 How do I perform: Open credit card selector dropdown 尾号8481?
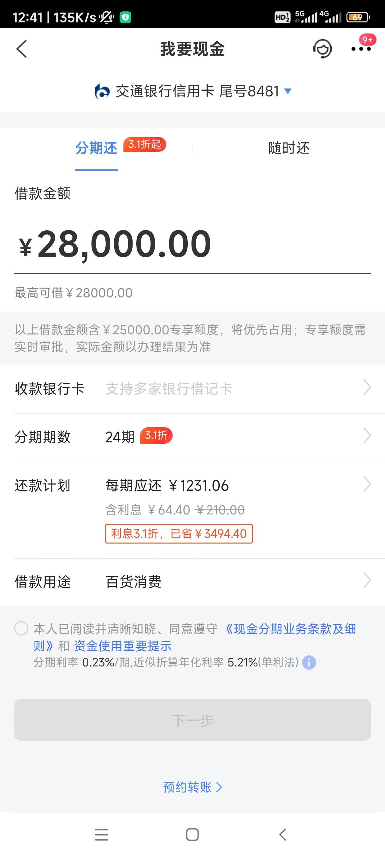tap(193, 91)
